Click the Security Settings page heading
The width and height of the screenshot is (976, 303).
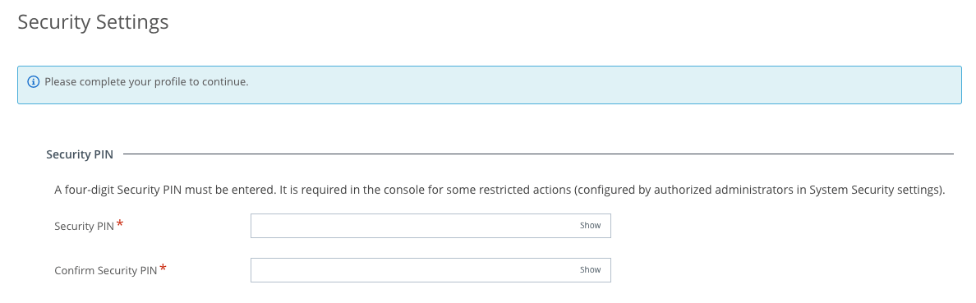[x=94, y=22]
